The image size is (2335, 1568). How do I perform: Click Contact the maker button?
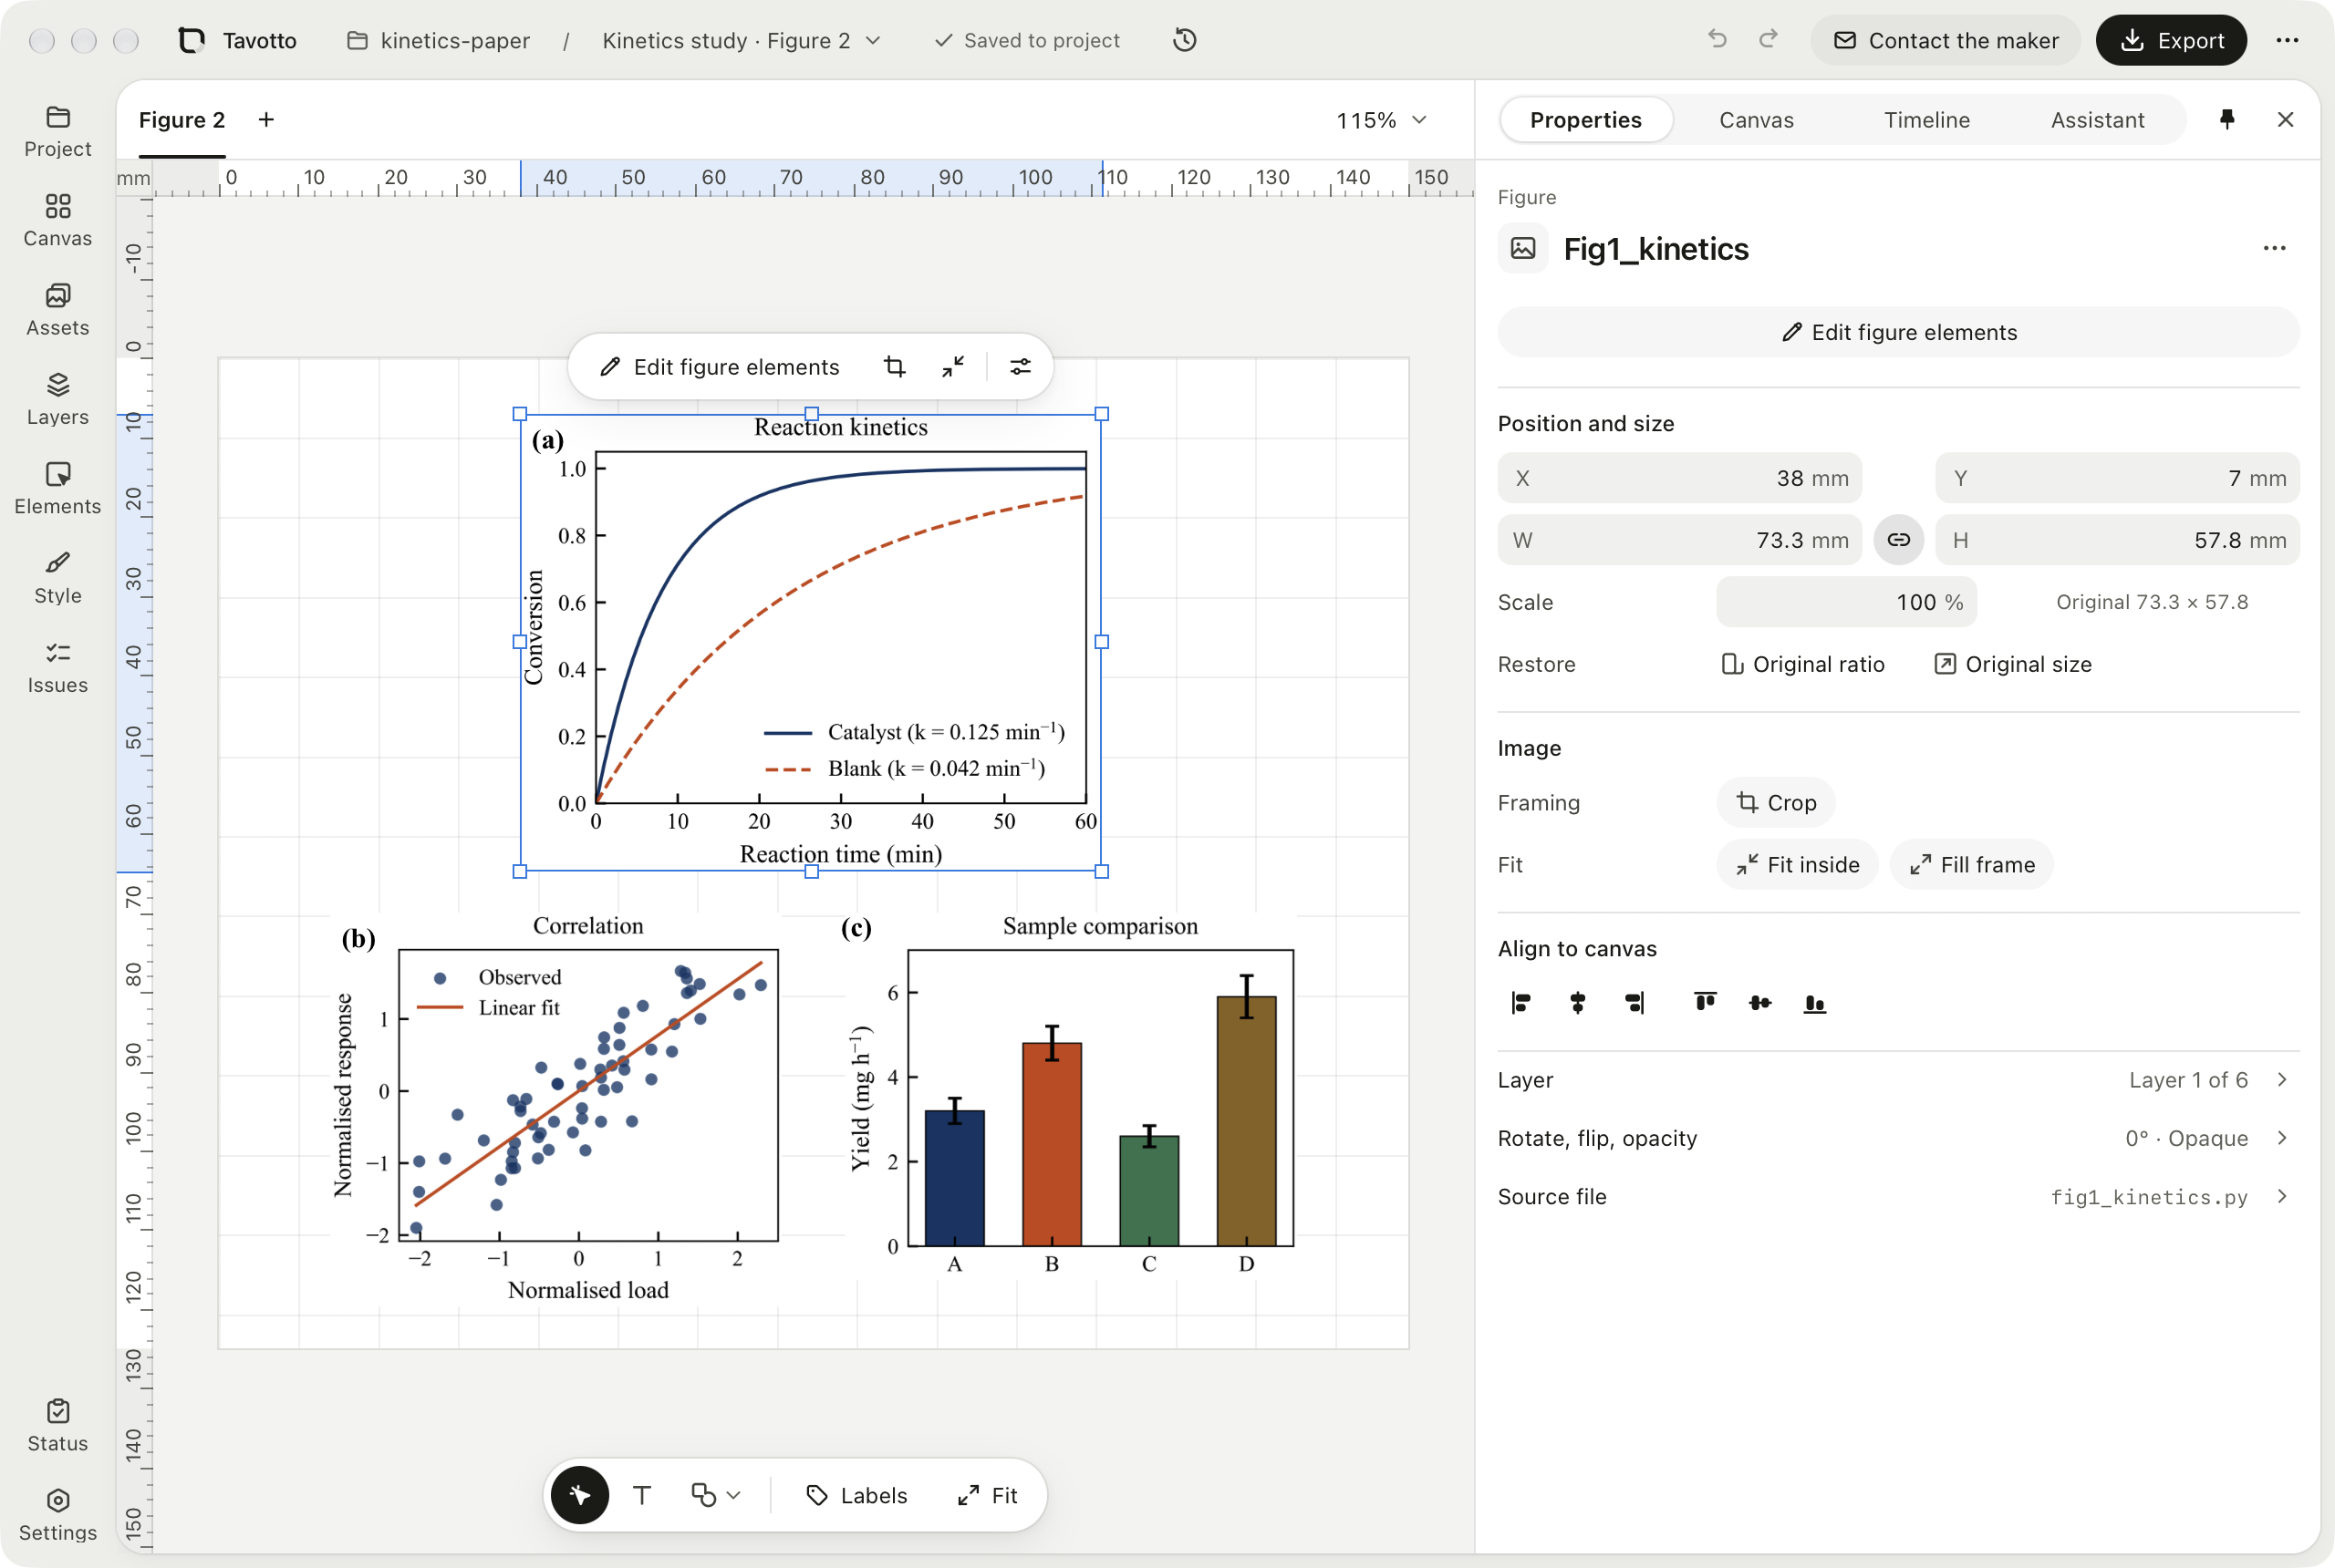coord(1945,40)
